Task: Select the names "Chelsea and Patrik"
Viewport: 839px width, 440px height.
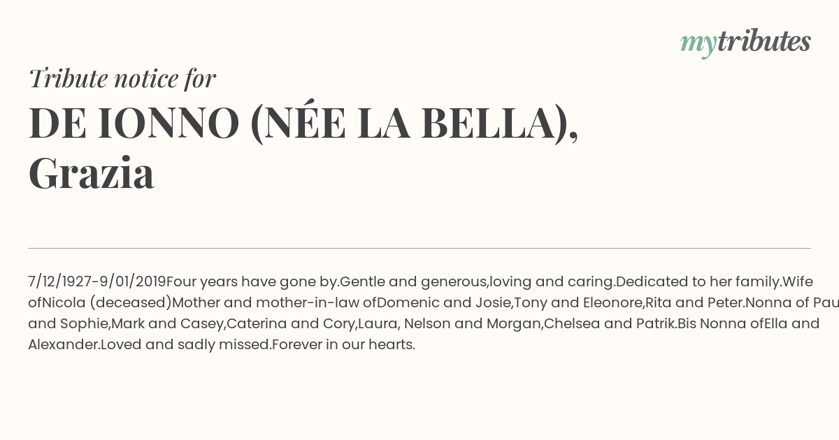Action: point(609,323)
